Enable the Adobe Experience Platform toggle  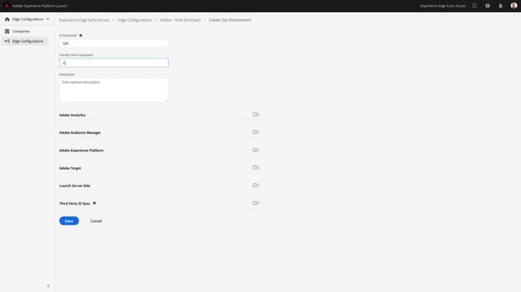click(256, 150)
